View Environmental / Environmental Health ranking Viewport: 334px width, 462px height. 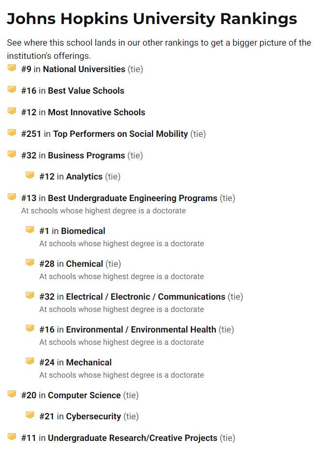coord(141,330)
